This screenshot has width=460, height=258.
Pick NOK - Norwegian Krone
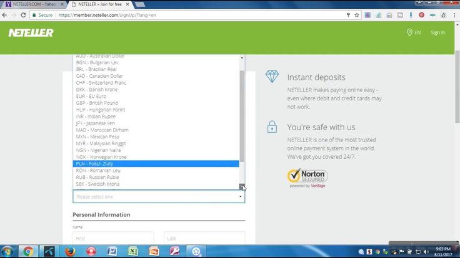[x=156, y=157]
